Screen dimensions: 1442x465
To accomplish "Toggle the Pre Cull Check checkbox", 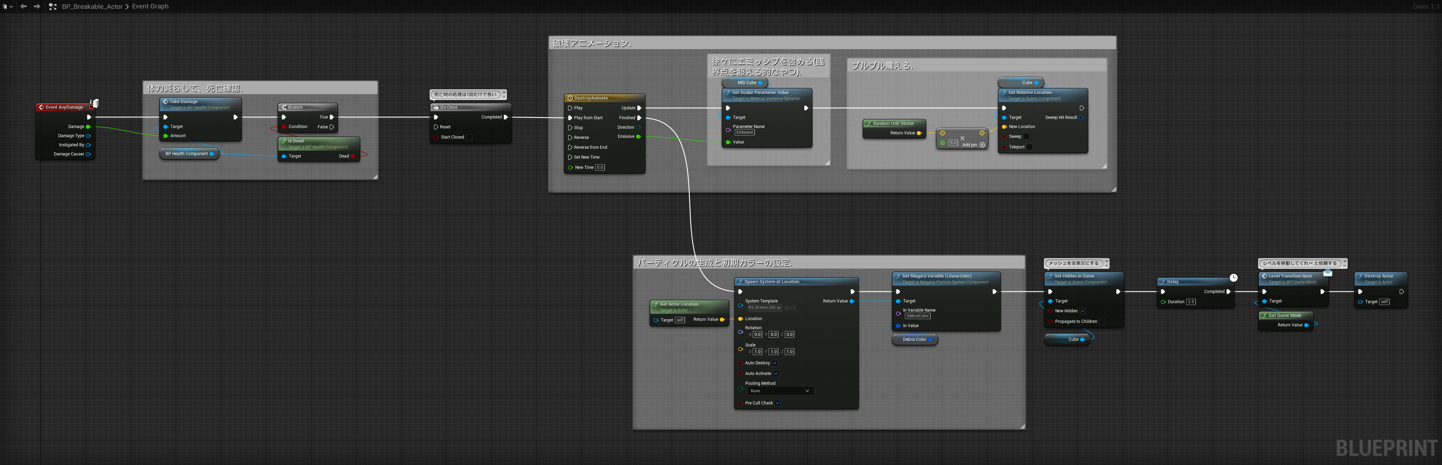I will point(778,403).
